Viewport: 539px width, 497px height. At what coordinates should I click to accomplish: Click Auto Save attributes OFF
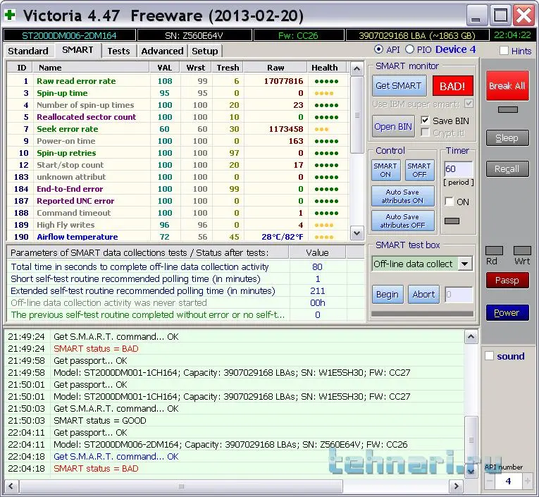point(402,221)
